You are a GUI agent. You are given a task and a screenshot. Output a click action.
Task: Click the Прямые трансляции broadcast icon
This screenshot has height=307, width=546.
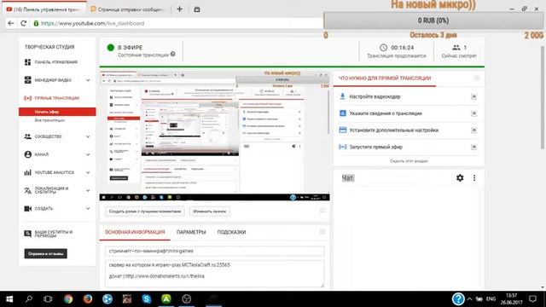point(27,98)
